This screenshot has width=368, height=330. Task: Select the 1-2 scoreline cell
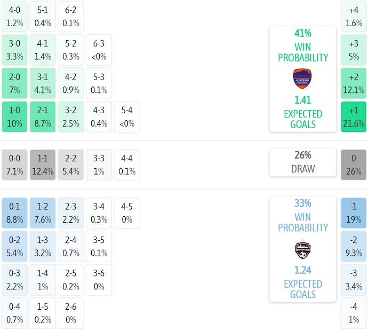click(42, 213)
